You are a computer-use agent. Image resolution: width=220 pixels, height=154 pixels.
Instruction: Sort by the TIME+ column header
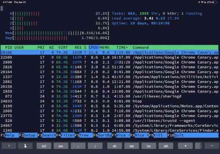click(122, 47)
